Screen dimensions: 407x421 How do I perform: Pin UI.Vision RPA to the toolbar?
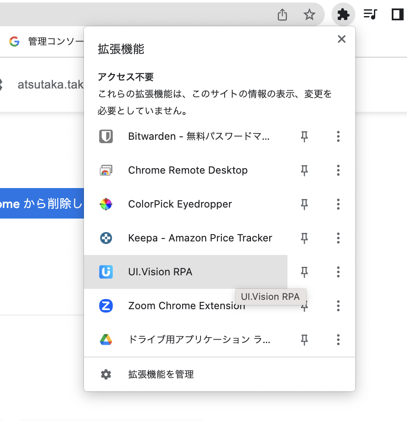pos(304,272)
